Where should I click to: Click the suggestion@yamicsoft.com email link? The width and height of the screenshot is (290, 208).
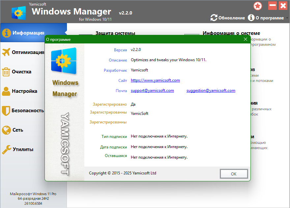tap(211, 91)
